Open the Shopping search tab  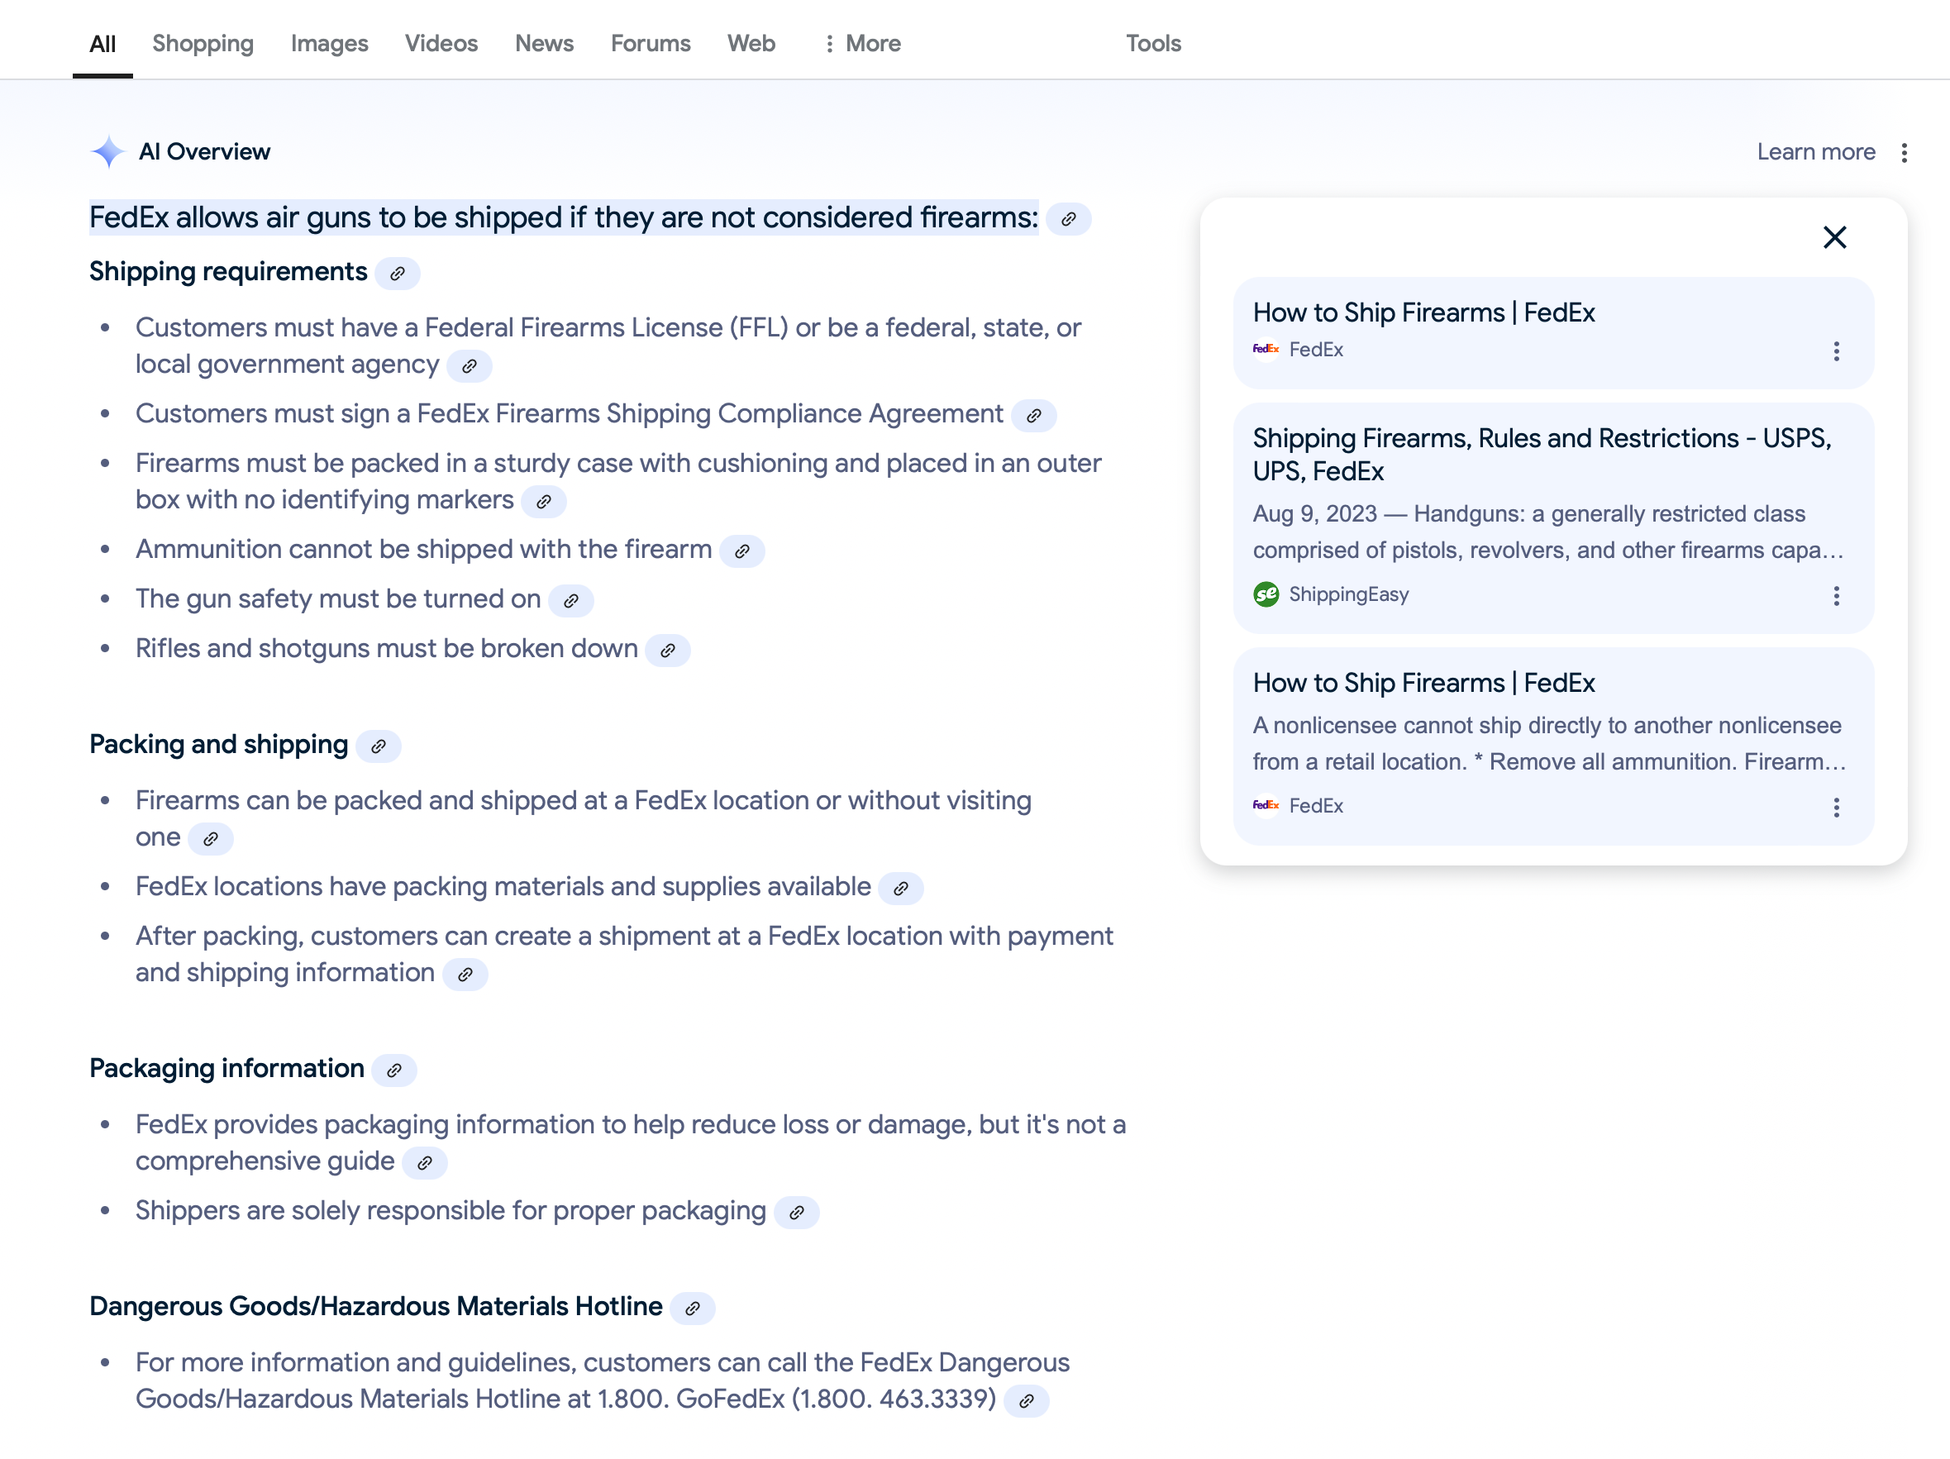203,43
